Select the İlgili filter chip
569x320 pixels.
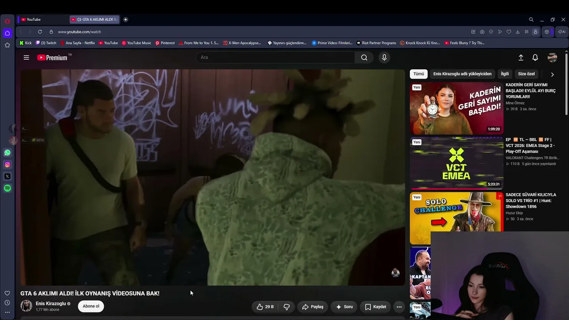click(505, 74)
